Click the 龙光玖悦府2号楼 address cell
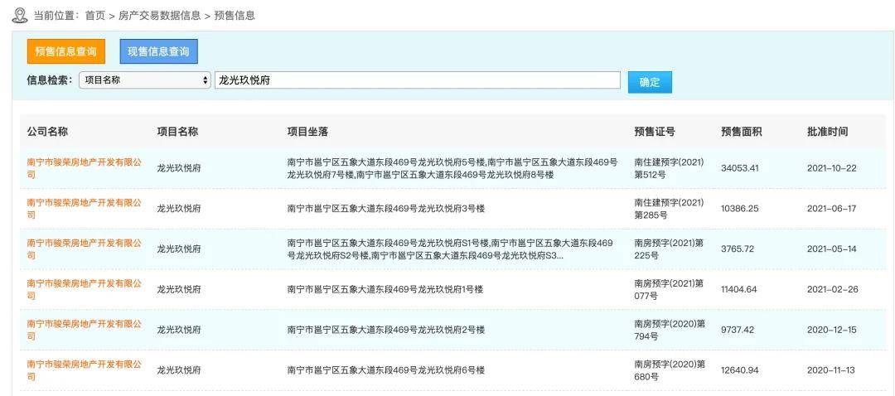 (386, 330)
